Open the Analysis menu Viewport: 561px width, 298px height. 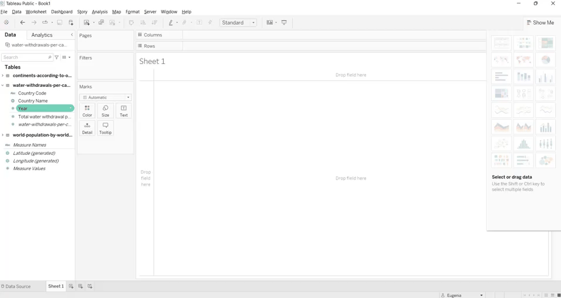pyautogui.click(x=99, y=12)
